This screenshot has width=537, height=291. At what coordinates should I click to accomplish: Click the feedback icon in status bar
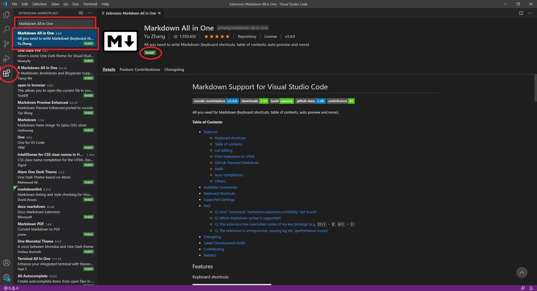tap(523, 288)
